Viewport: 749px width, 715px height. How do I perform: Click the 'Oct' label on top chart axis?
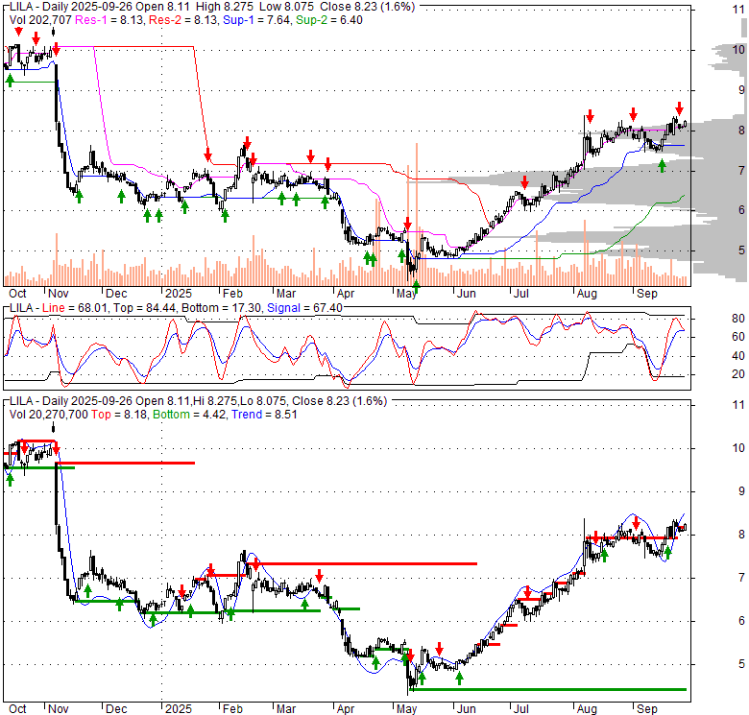coord(17,294)
